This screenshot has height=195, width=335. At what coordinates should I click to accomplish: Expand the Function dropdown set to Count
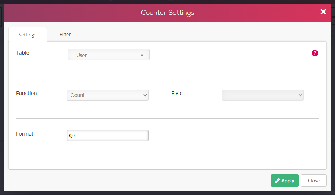click(x=108, y=95)
